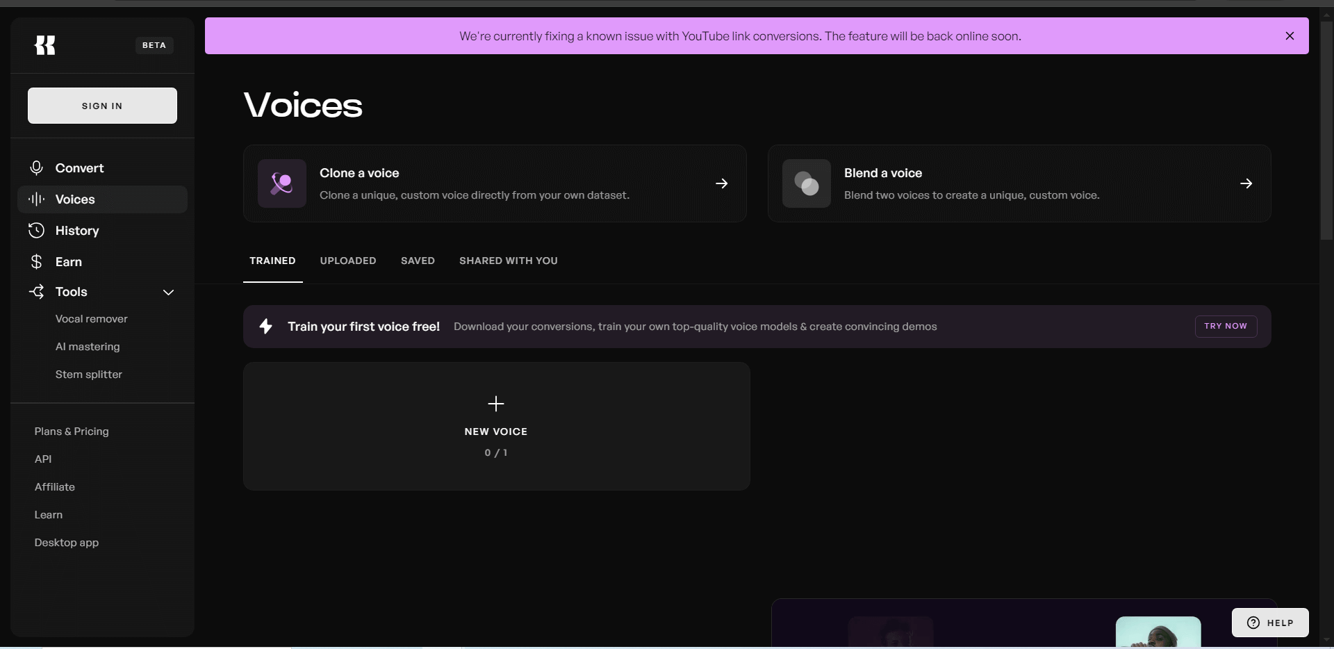Click the page vertical scrollbar
Viewport: 1334px width, 649px height.
[x=1326, y=132]
